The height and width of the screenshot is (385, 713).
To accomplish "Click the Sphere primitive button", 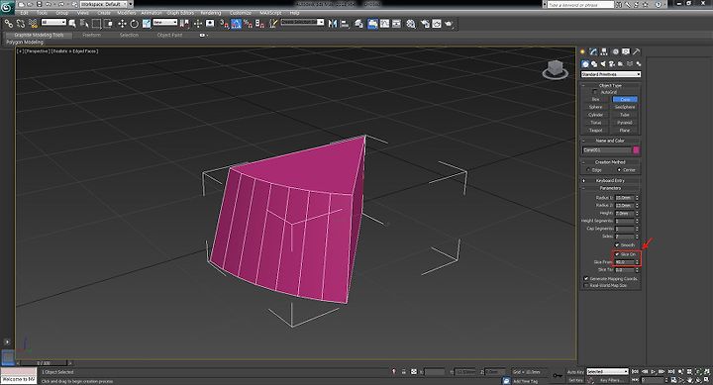I will [596, 107].
